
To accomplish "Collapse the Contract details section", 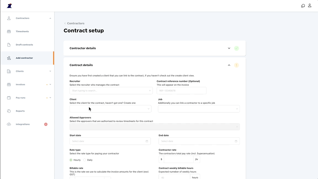I will point(229,65).
